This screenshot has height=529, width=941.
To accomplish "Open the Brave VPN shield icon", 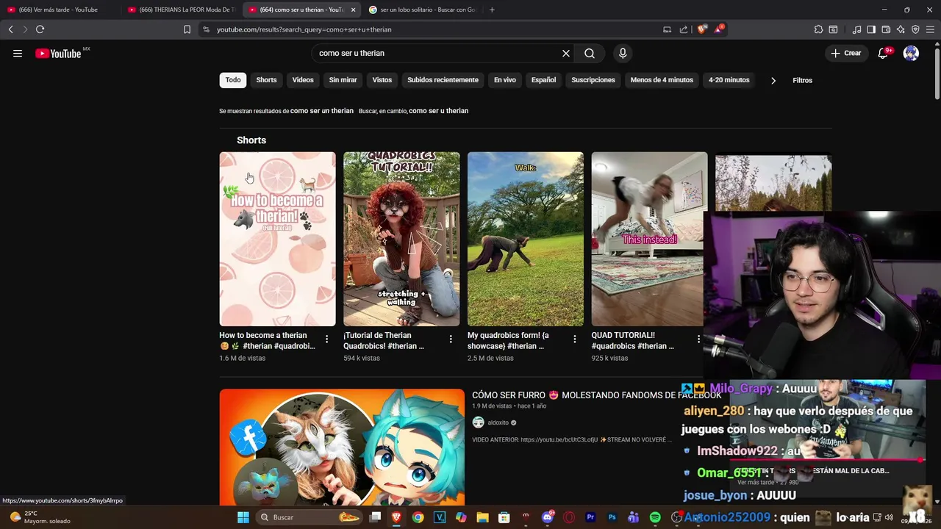I will (x=915, y=29).
